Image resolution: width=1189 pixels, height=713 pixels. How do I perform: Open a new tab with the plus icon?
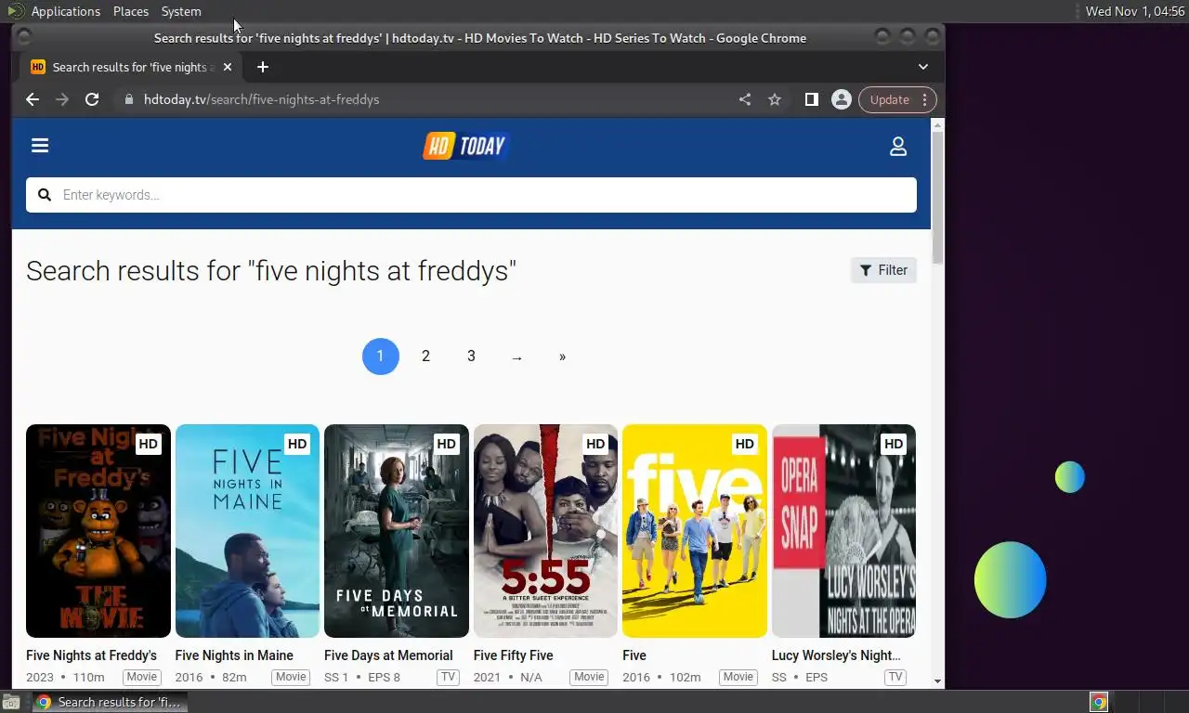[263, 67]
